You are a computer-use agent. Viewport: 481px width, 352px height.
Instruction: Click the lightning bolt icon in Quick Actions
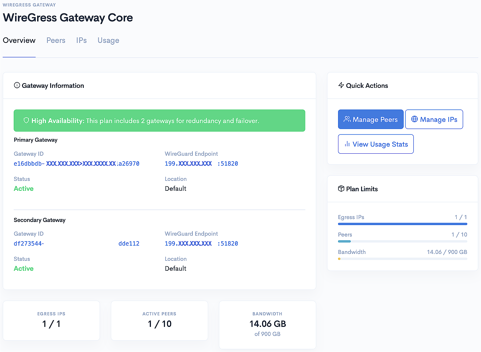coord(340,85)
